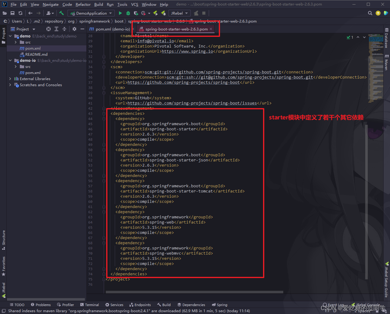Hide the Project tool window
The image size is (390, 314).
(82, 29)
